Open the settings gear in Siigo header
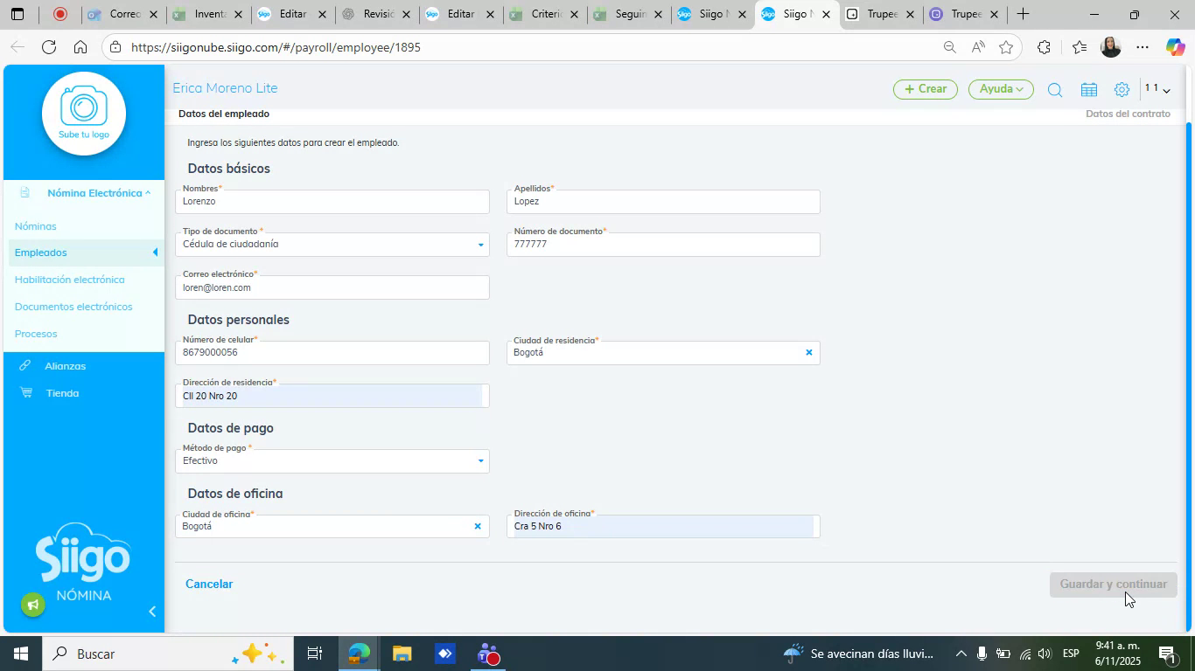 point(1122,90)
